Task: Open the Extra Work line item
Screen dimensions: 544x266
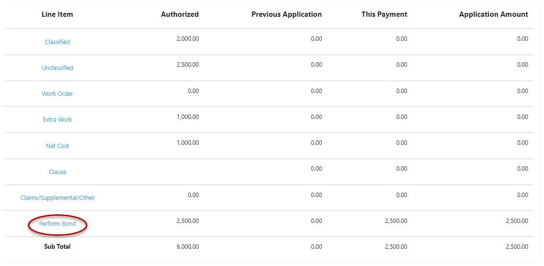Action: (x=57, y=120)
